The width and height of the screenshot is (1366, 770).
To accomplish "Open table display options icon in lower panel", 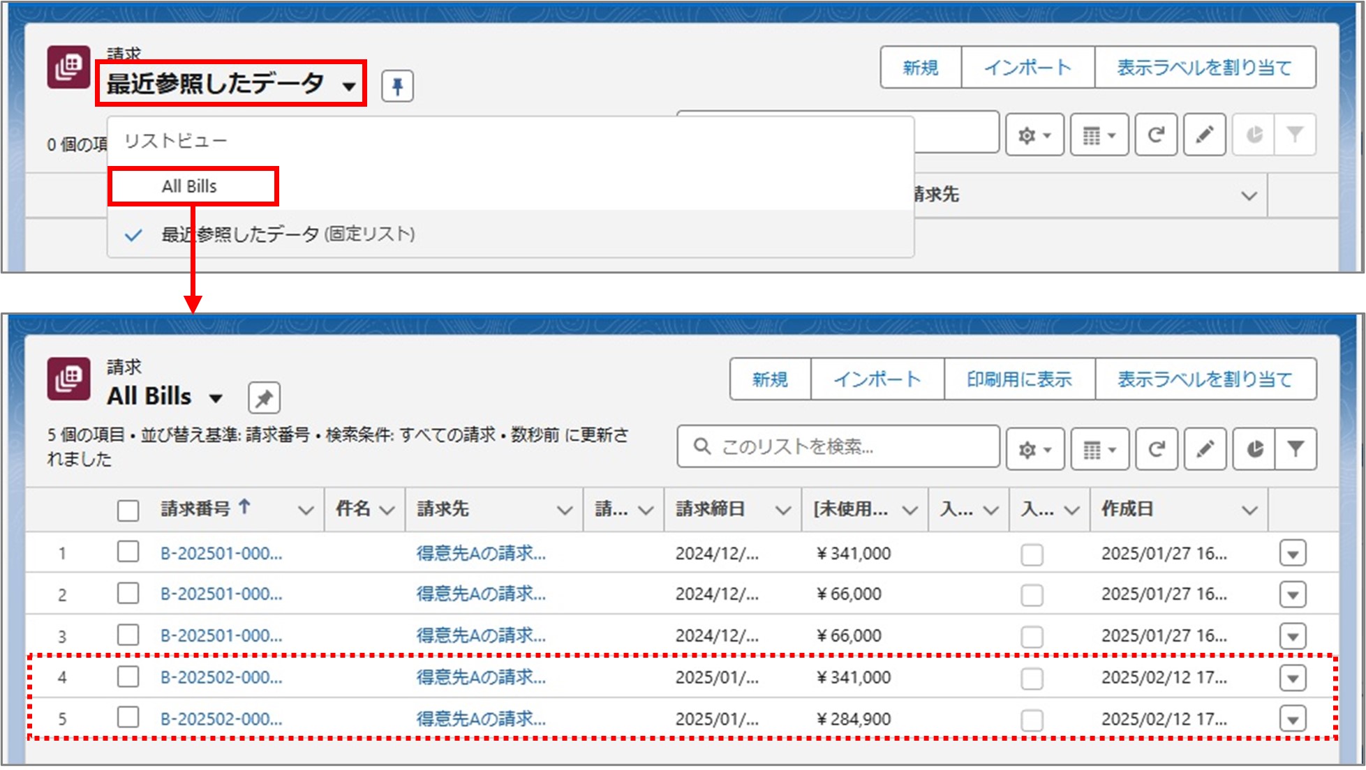I will coord(1099,450).
